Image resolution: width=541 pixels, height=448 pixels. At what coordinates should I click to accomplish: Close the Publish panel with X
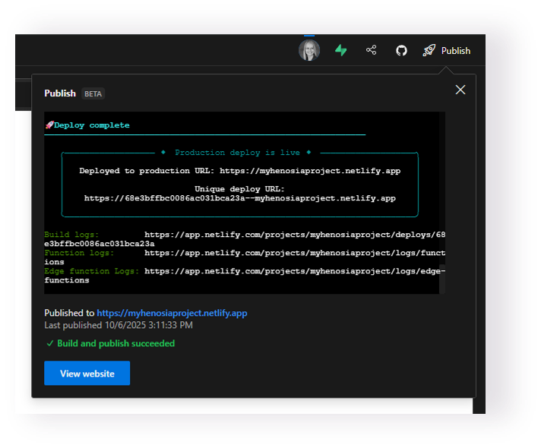pyautogui.click(x=460, y=90)
